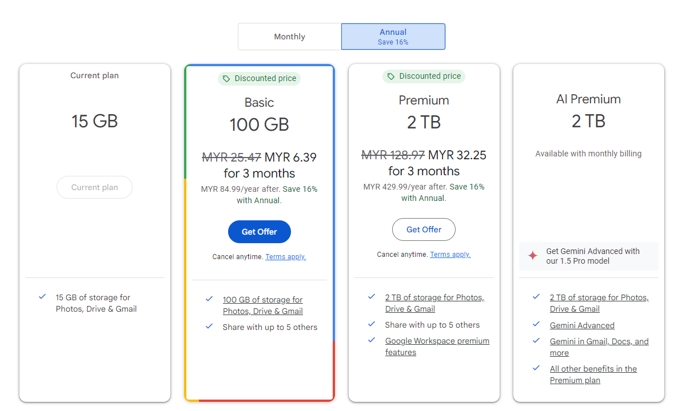Click the MYR 6.39 discounted price

[x=290, y=157]
